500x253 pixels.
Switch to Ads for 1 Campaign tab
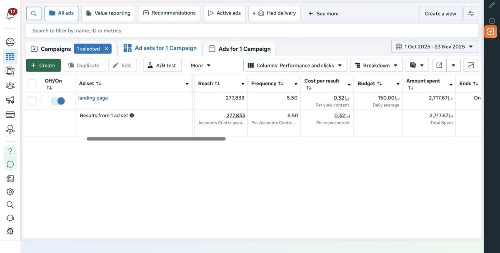pos(240,49)
